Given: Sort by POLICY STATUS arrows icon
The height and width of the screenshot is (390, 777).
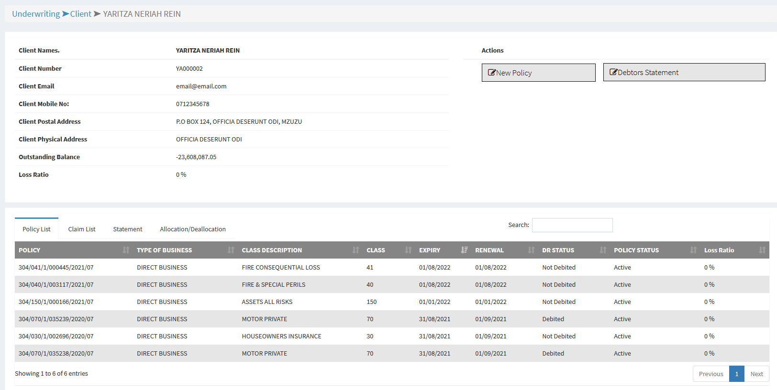Looking at the screenshot, I should [693, 250].
